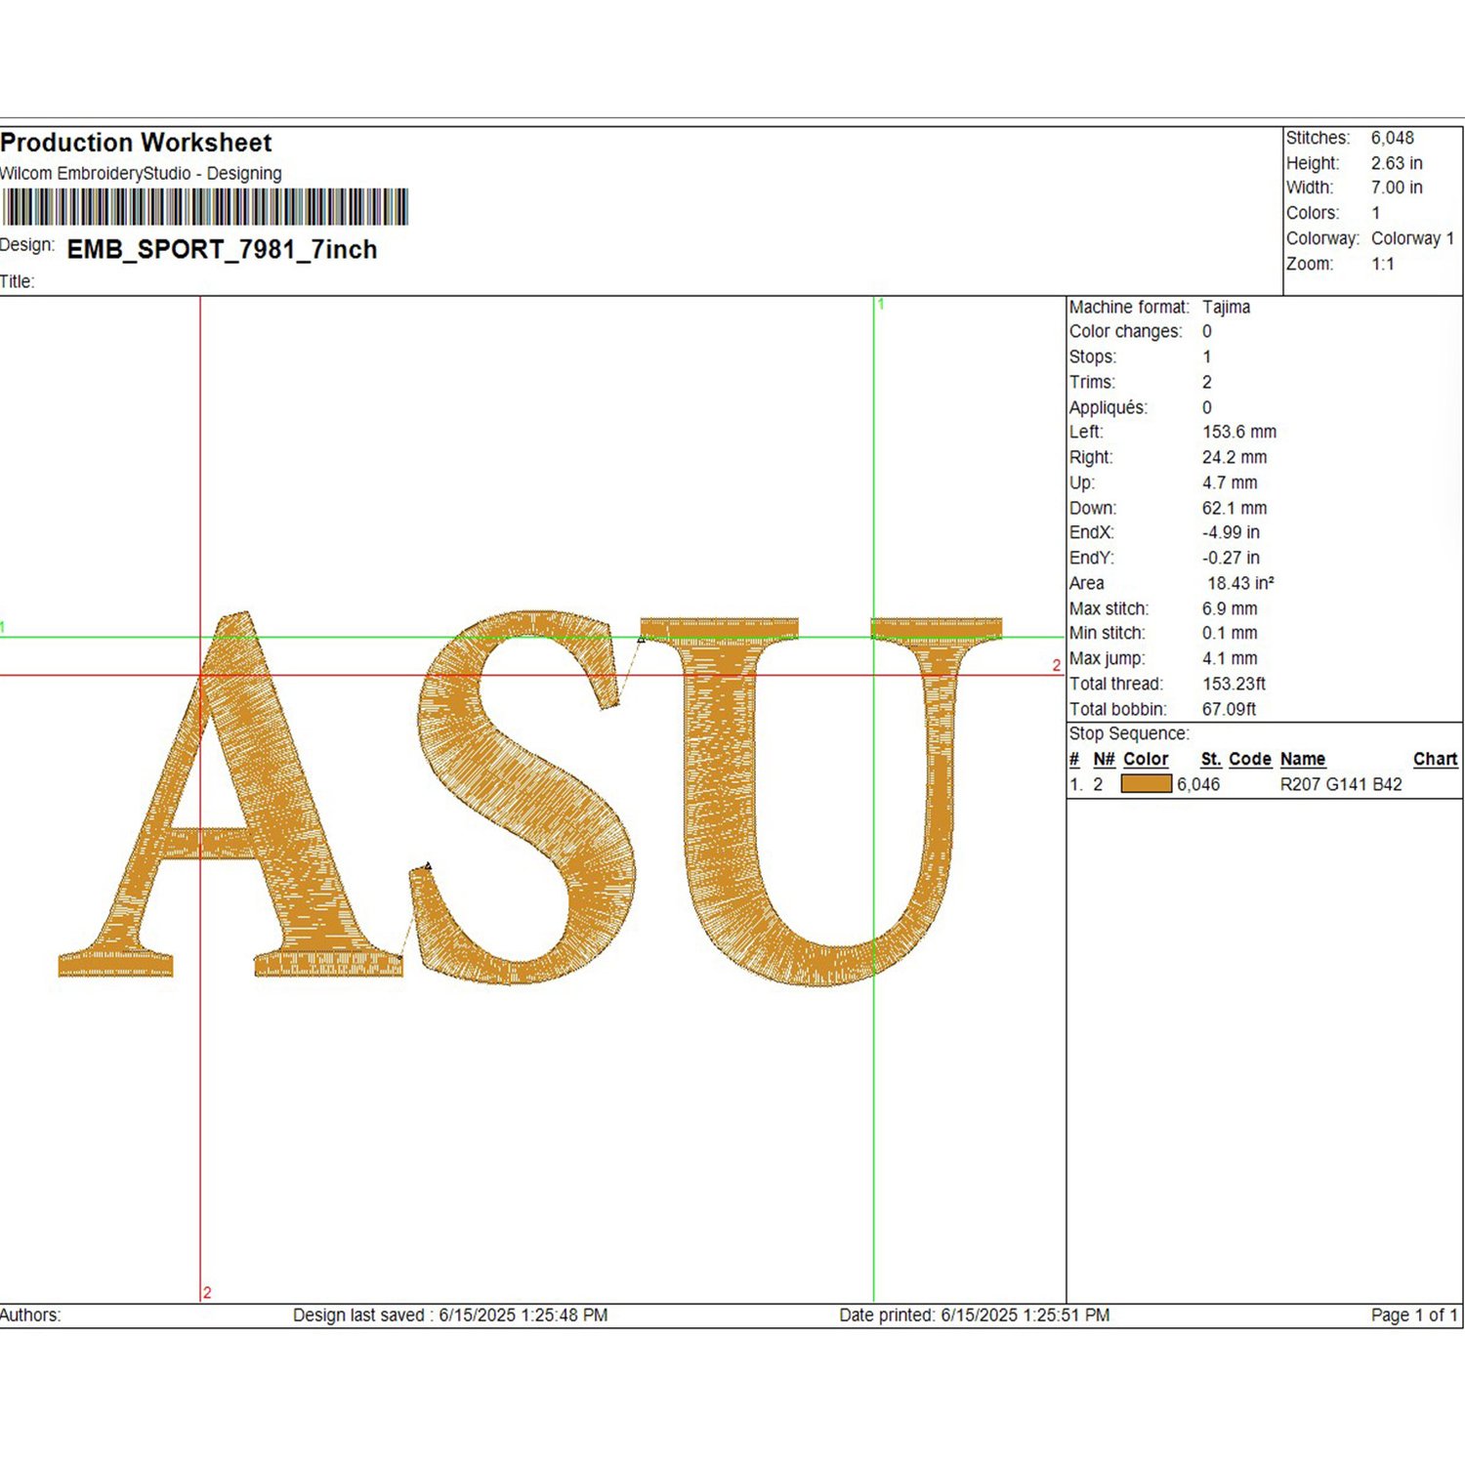Screen dimensions: 1465x1460
Task: Click the Up value '4.7 mm'
Action: click(1230, 482)
